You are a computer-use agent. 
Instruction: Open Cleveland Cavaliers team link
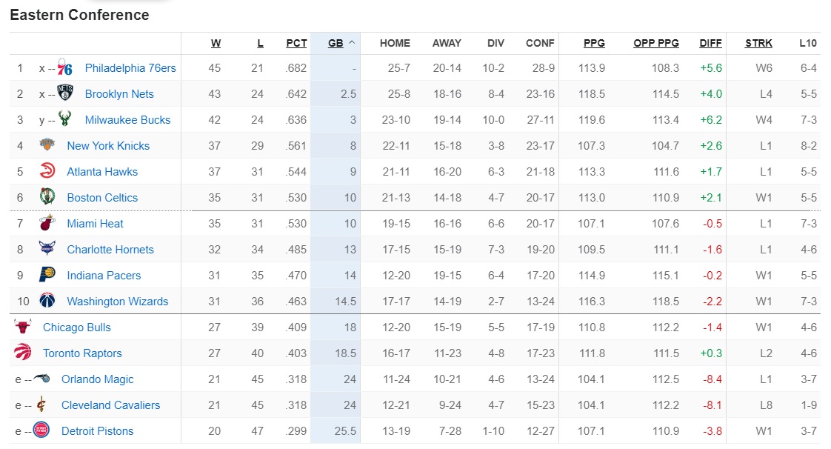110,405
